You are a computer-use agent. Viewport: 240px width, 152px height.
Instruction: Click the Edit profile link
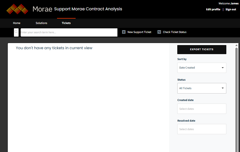click(x=213, y=10)
